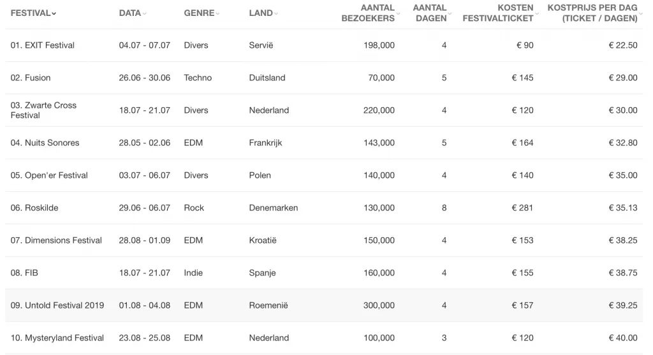Select the 08. FIB festival row
This screenshot has width=653, height=355.
tap(323, 273)
